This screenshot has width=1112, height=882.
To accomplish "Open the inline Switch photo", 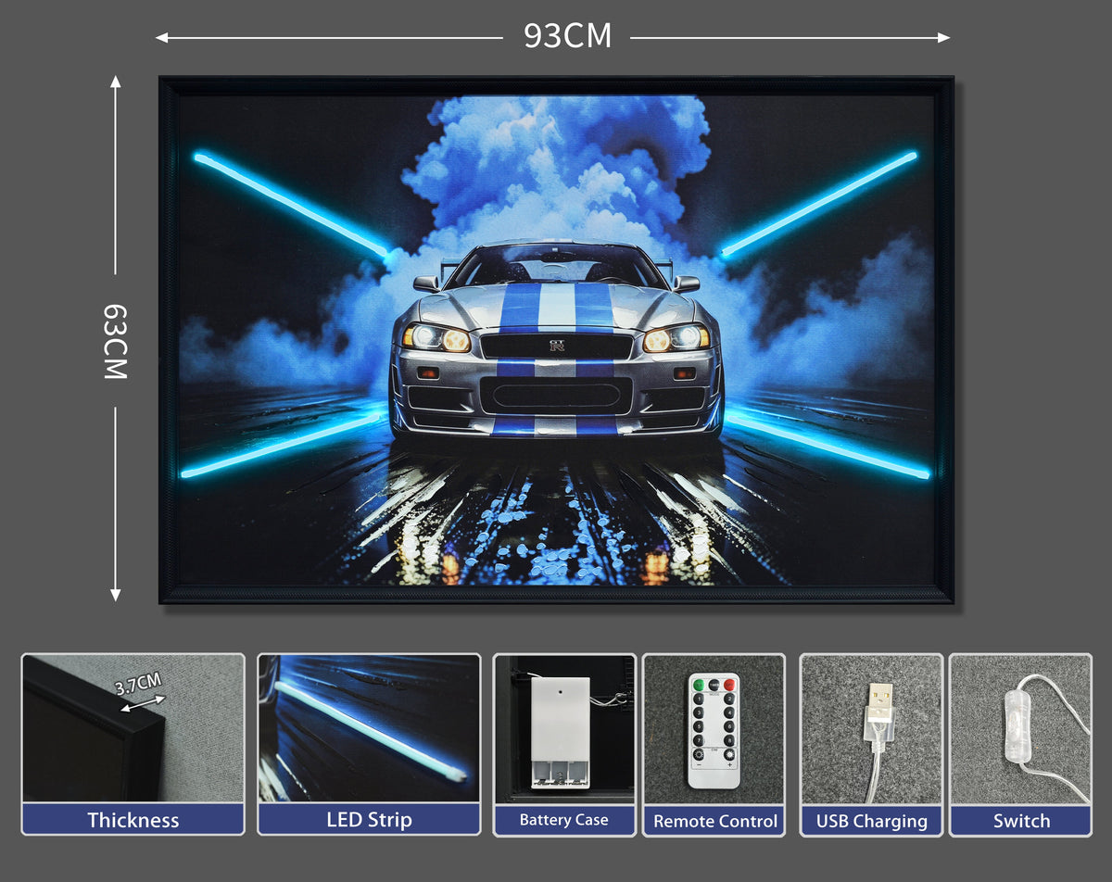I will [1021, 728].
